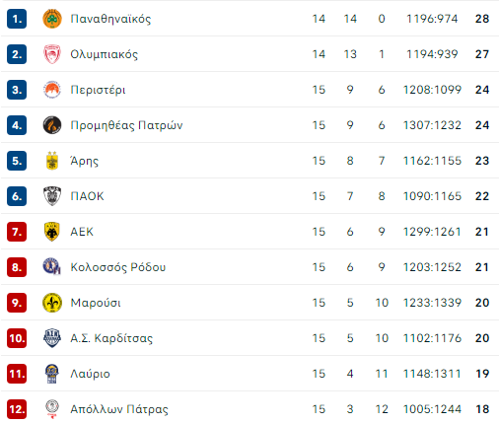
Task: Select the ΠΑΟΚ shield logo
Action: click(52, 196)
